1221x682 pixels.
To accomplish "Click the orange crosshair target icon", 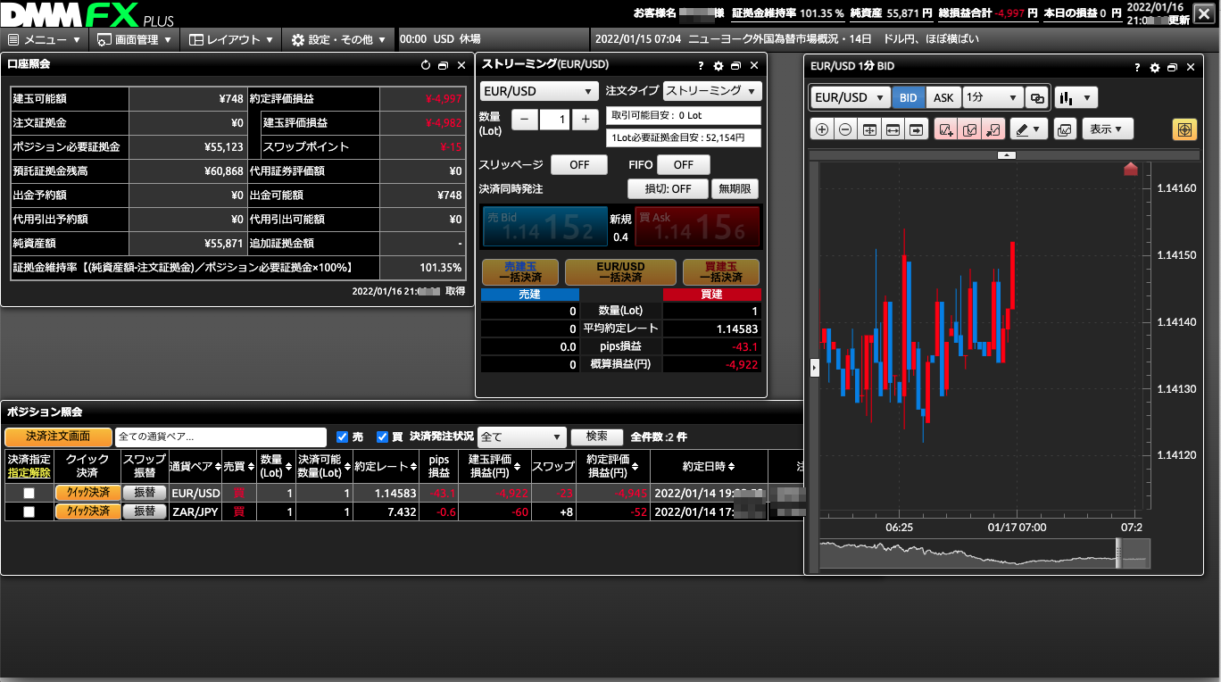I will coord(1184,129).
